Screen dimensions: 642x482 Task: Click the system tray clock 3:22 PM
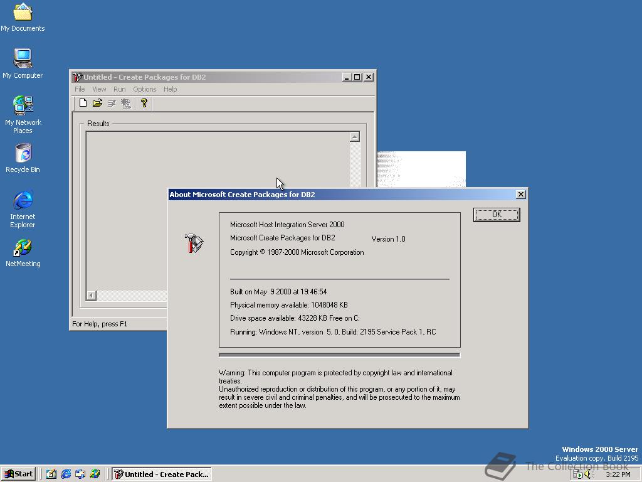tap(618, 474)
